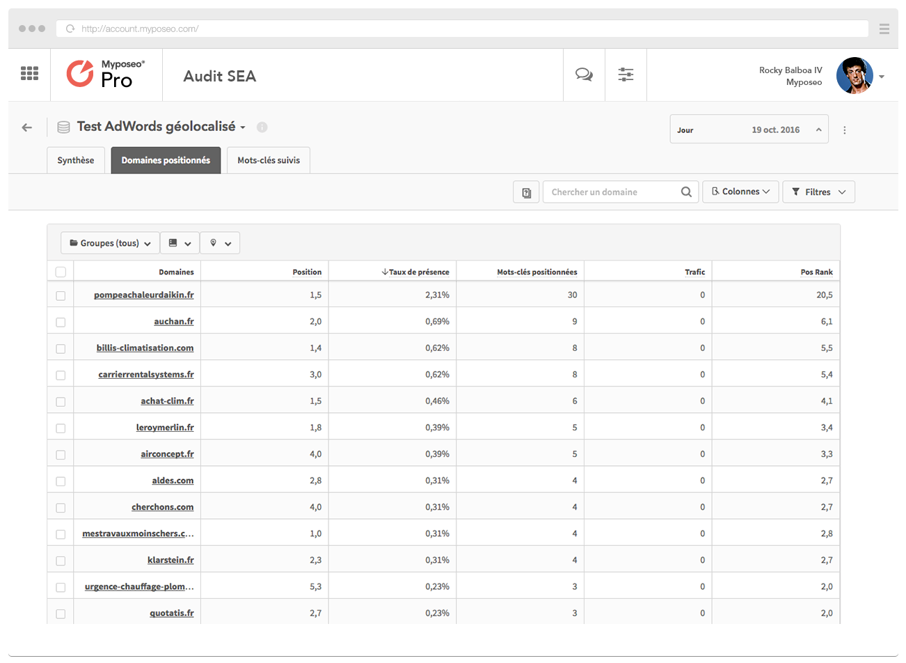Check the pompeachaleurdaikin.fr row checkbox

click(61, 296)
